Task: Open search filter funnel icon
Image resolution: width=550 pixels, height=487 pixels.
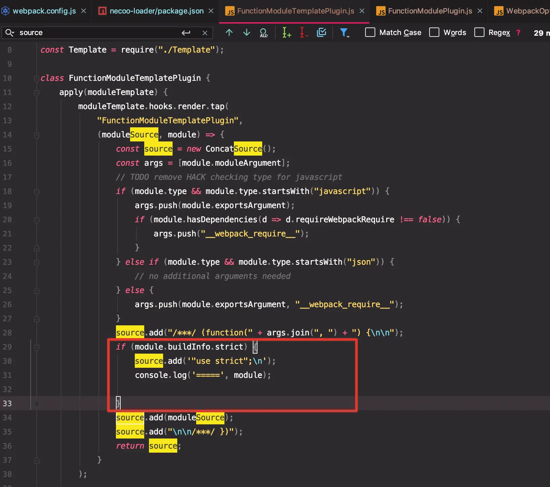Action: pyautogui.click(x=344, y=33)
